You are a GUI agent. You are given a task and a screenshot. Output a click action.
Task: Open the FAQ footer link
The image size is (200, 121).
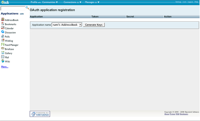(177, 114)
